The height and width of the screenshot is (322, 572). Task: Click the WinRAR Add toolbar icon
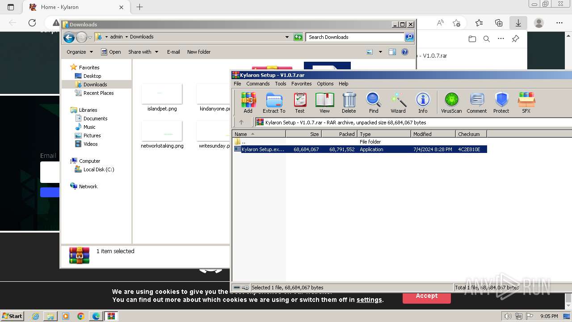click(x=248, y=102)
